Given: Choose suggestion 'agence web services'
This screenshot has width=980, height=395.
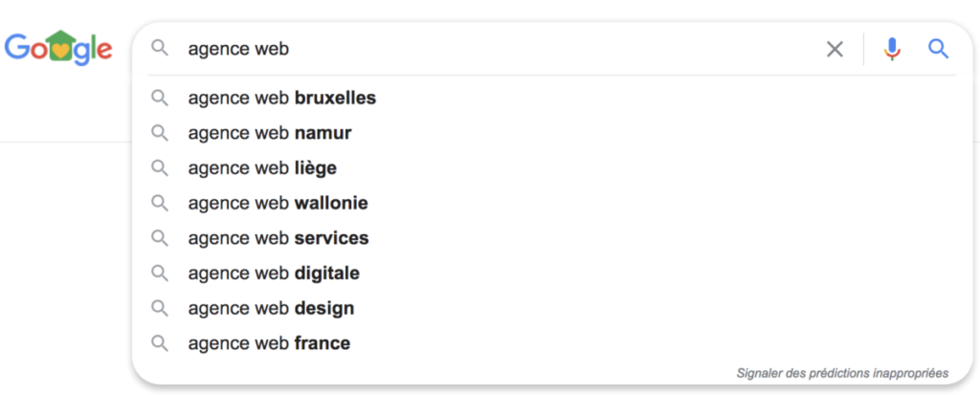Looking at the screenshot, I should click(x=552, y=238).
